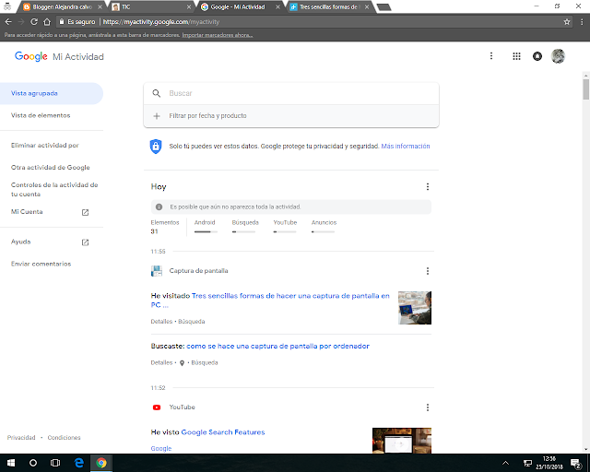Switch to the Blogger Alejandra calvo tab
The height and width of the screenshot is (472, 590).
[62, 6]
